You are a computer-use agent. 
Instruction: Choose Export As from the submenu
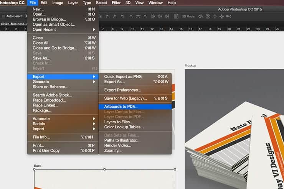[135, 82]
